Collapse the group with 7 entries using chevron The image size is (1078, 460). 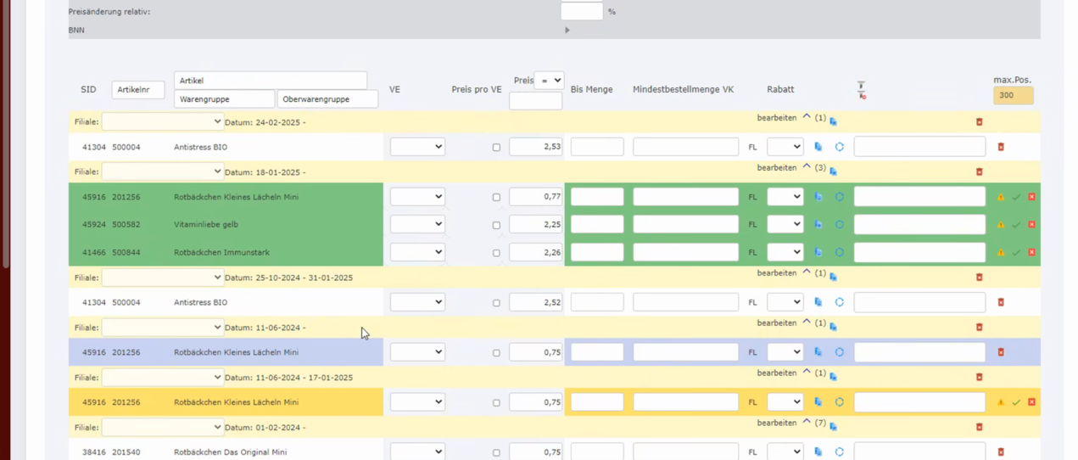807,423
